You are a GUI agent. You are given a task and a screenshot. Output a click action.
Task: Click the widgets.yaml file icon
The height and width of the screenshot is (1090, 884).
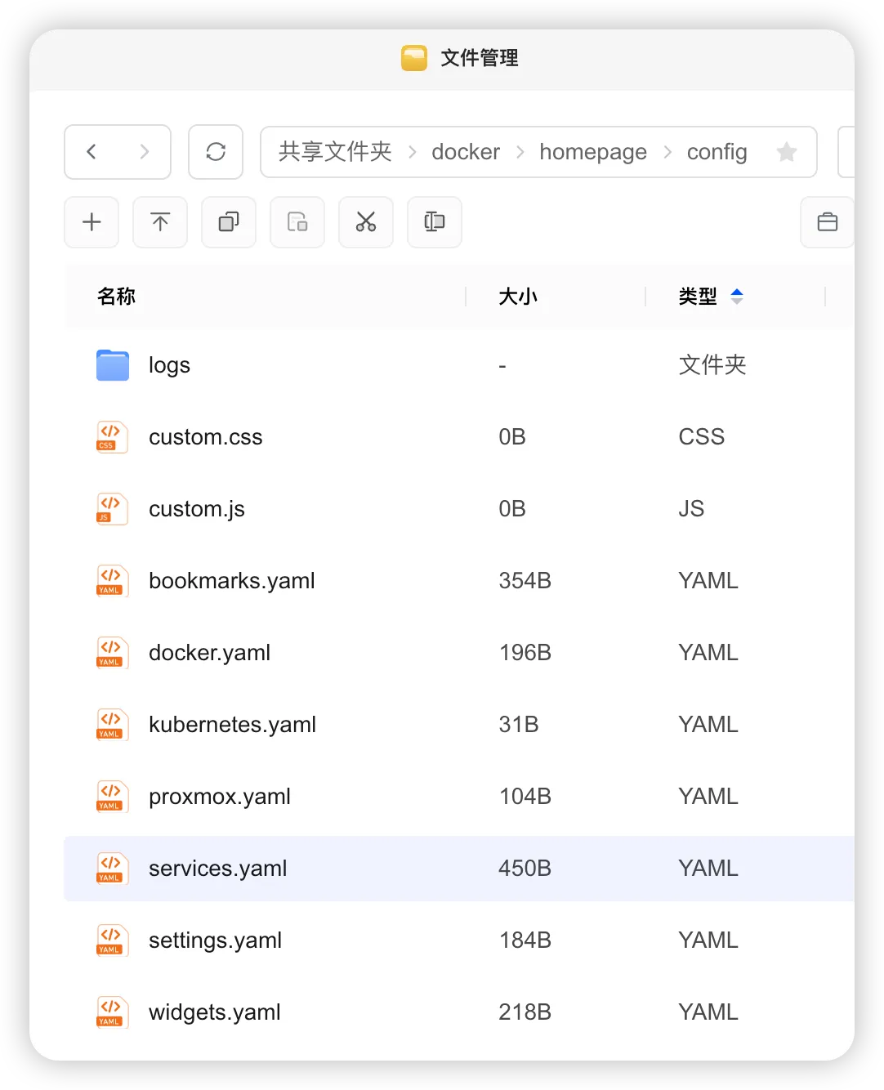click(x=112, y=1012)
